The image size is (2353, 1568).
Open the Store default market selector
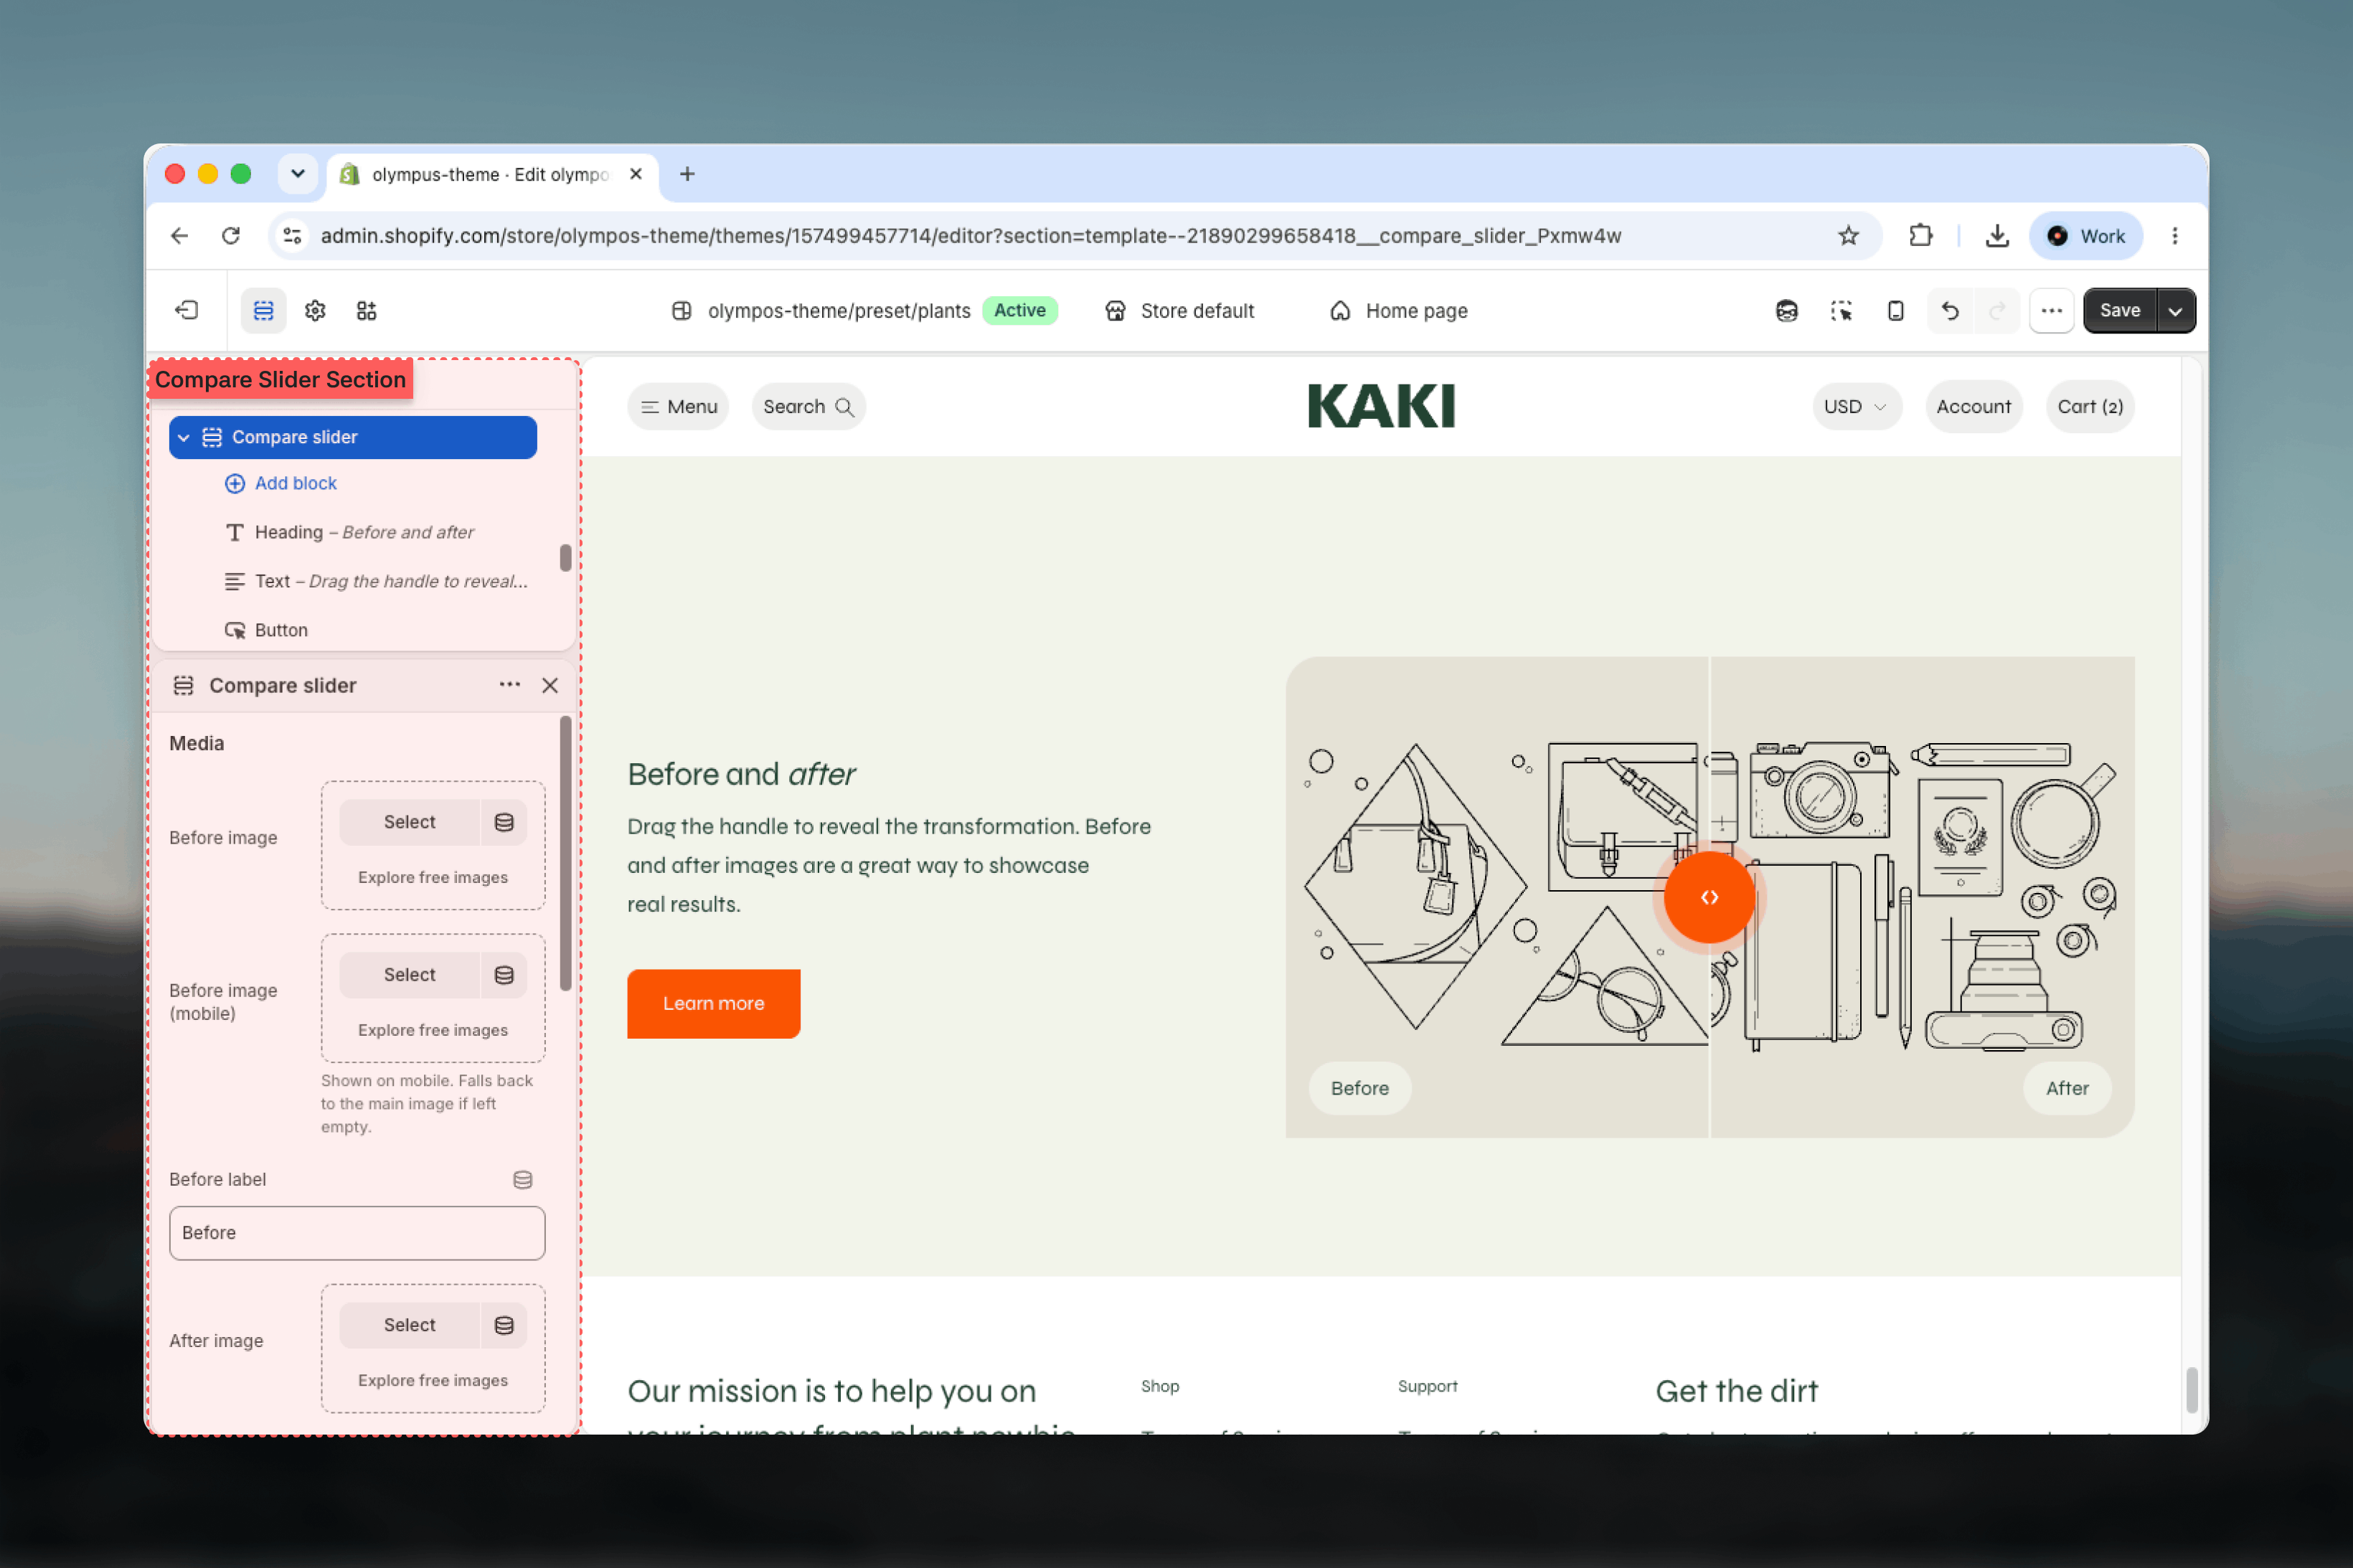tap(1179, 311)
